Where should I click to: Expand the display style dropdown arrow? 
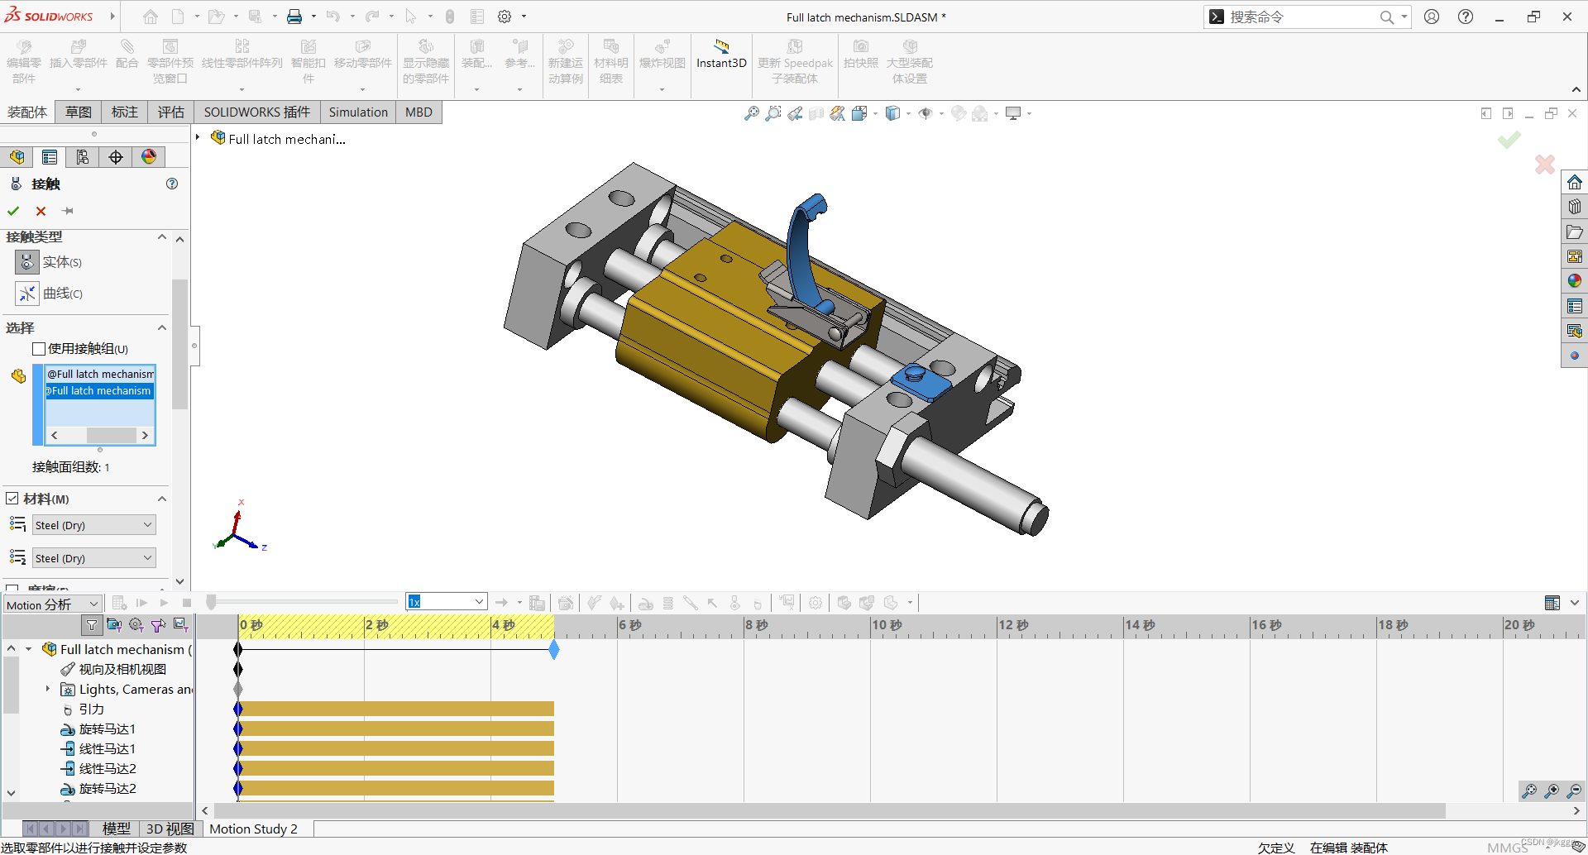point(908,113)
